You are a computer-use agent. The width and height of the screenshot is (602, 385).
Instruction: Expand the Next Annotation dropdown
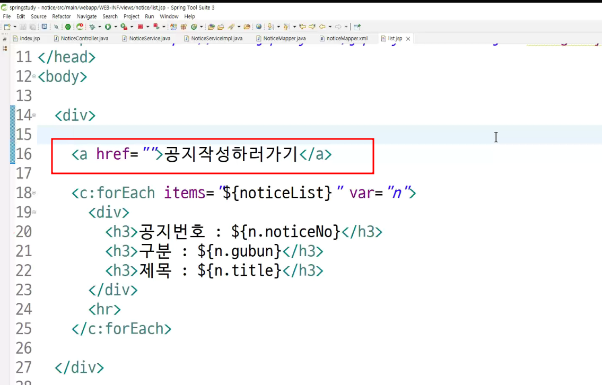click(278, 27)
